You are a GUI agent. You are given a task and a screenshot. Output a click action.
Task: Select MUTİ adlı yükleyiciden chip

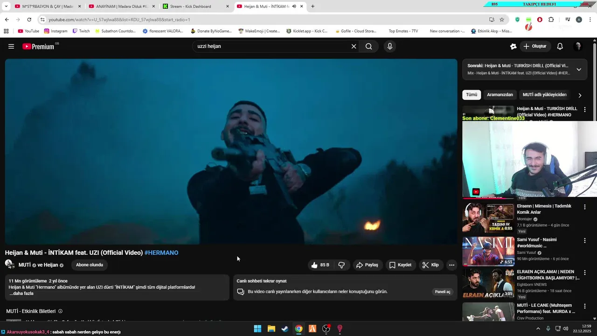coord(544,95)
